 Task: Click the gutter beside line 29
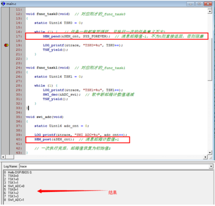pos(5,90)
